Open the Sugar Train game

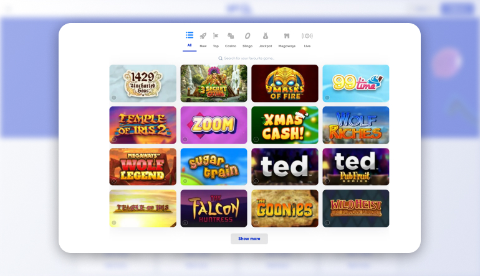tap(214, 167)
